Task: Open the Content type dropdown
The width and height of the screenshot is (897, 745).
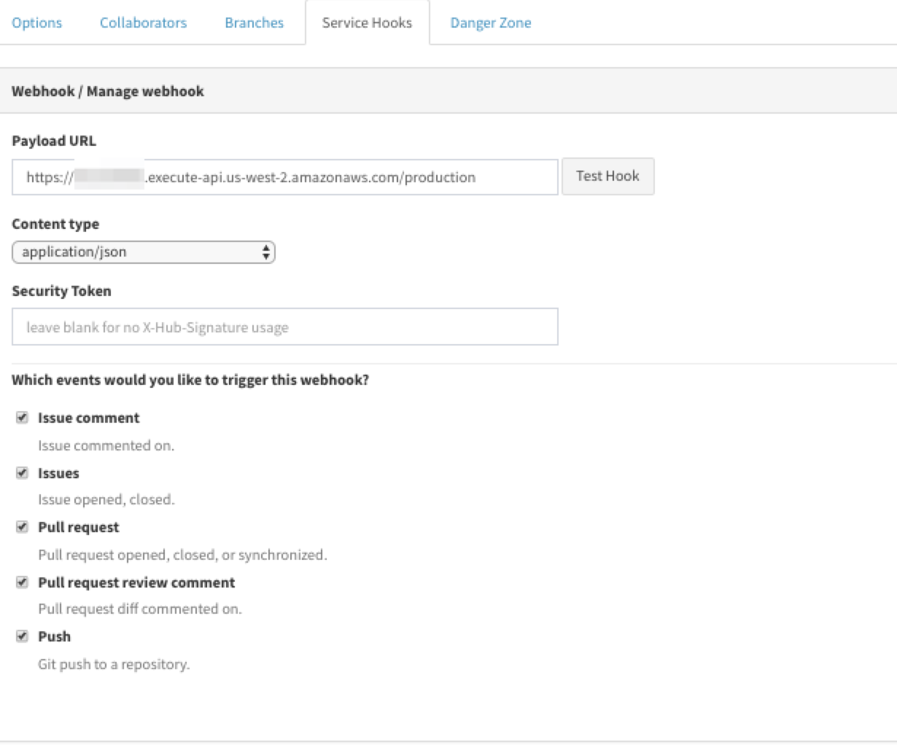Action: click(144, 251)
